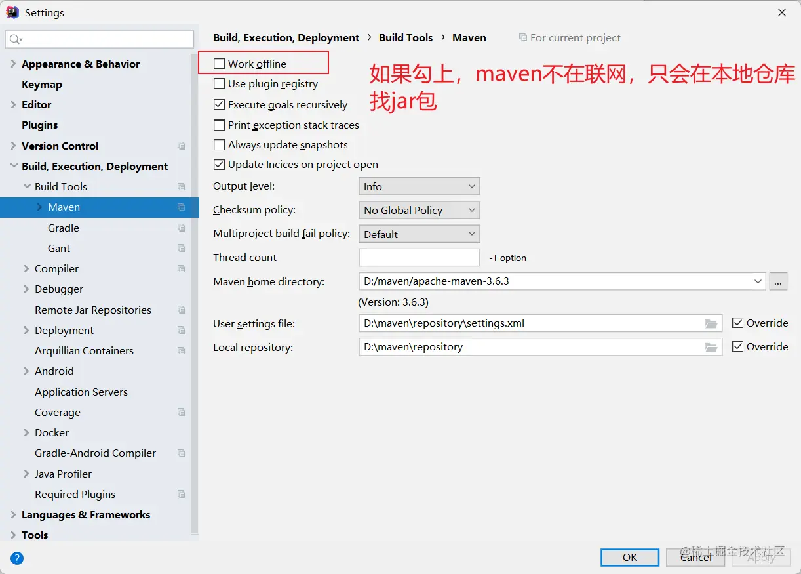Open Java Profiler settings

63,474
